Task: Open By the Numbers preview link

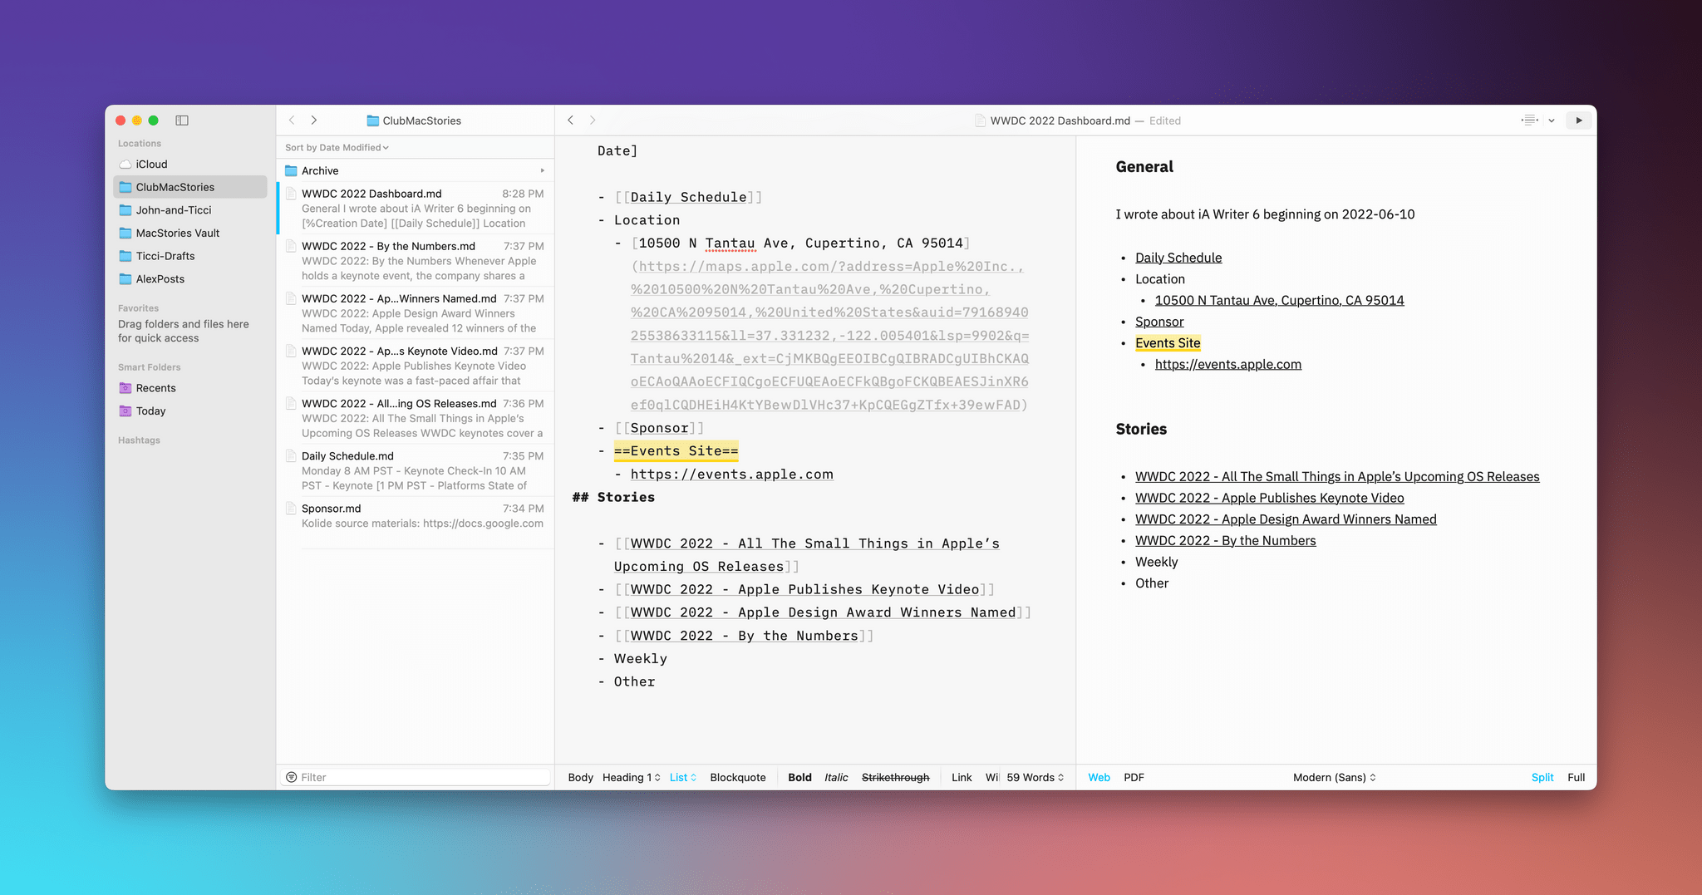Action: [1226, 541]
